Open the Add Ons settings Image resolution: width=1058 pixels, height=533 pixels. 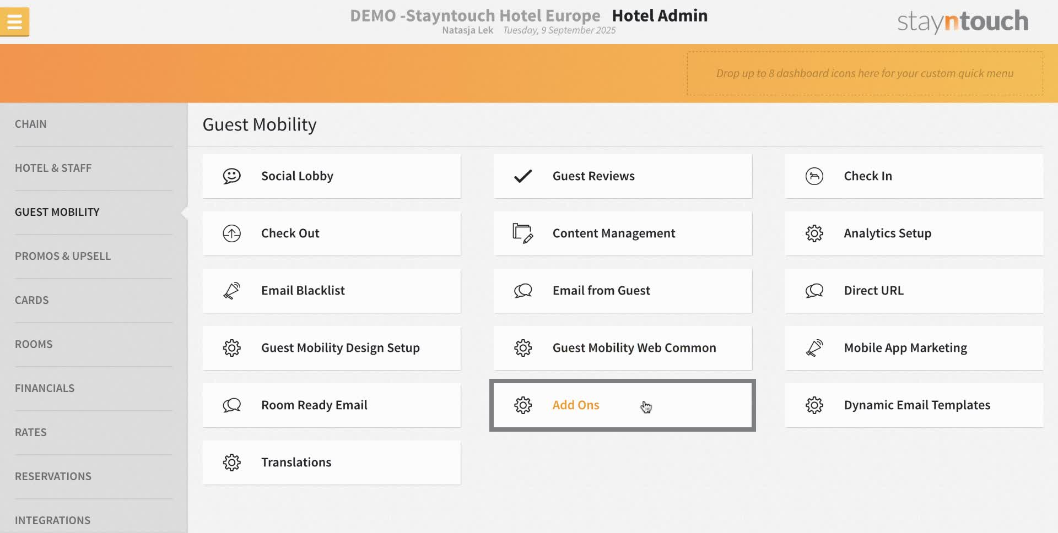pos(623,405)
